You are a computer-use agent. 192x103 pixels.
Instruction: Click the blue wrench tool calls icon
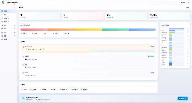23,57
